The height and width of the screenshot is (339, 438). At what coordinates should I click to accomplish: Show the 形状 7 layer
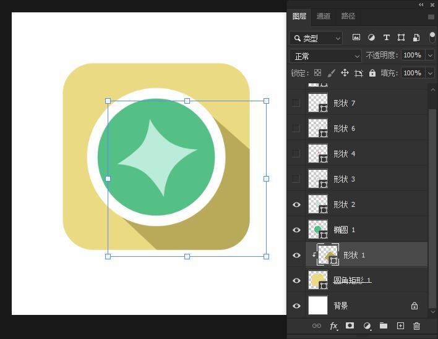pyautogui.click(x=296, y=103)
